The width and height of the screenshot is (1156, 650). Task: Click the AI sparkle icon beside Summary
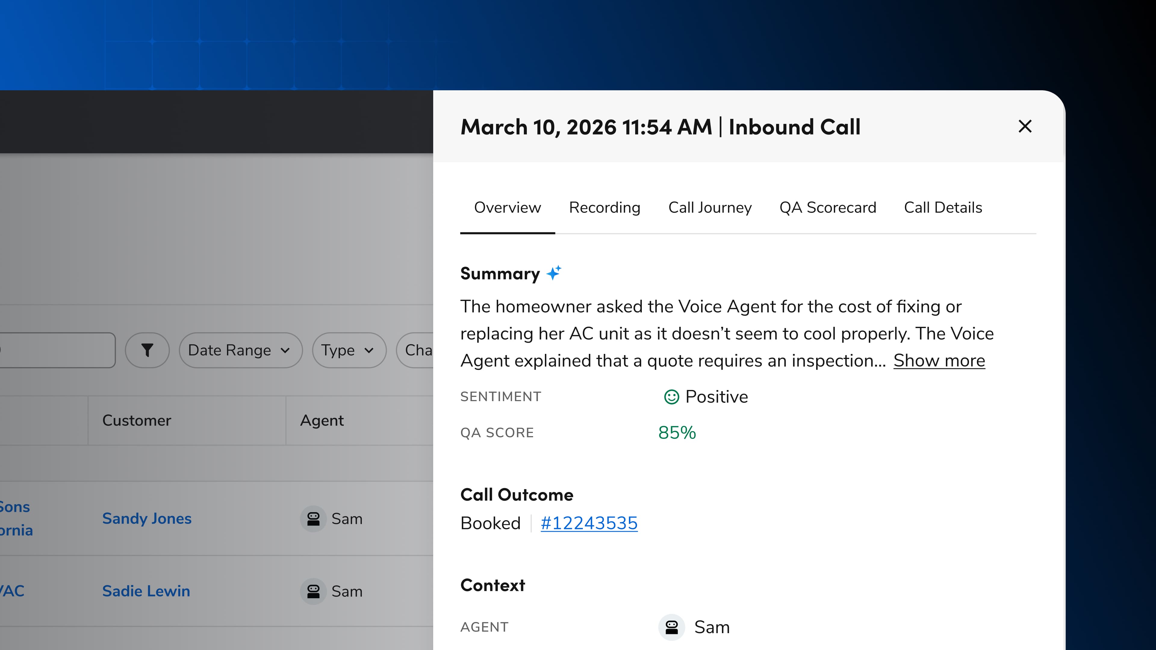tap(554, 273)
